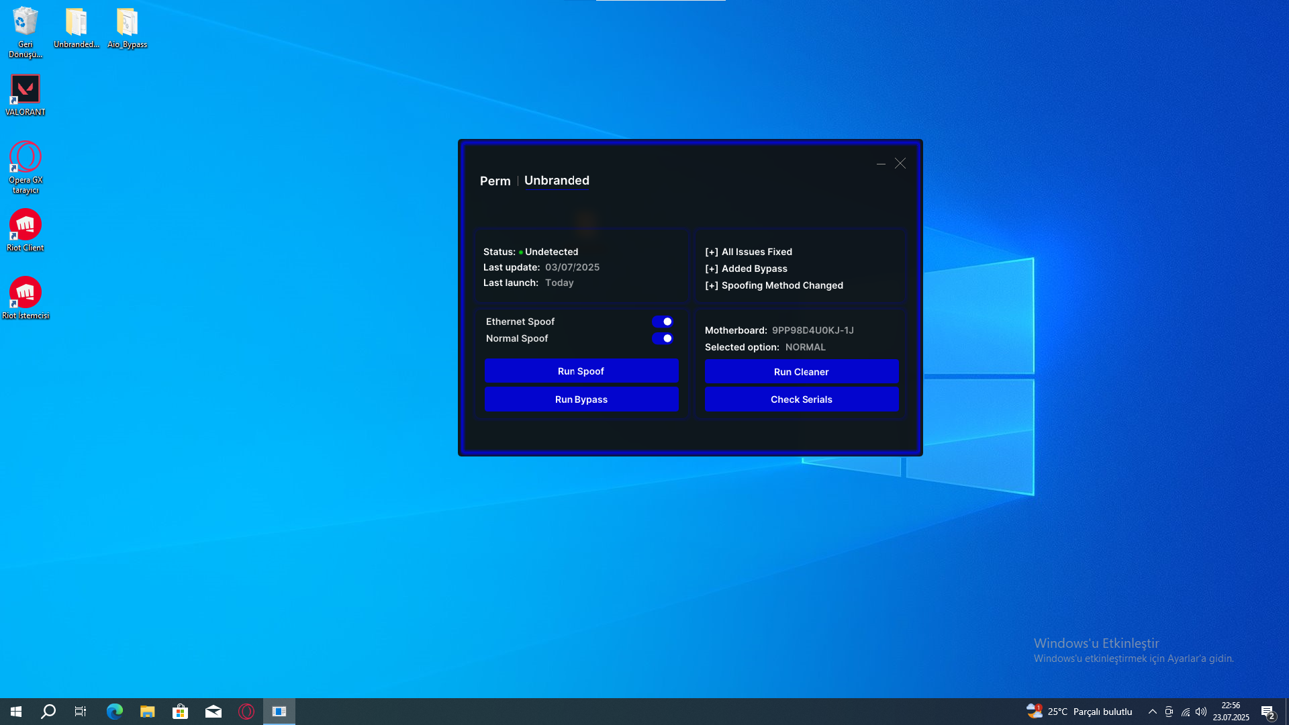Click the Opera GX taskbar icon
Screen dimensions: 1289x725
246,712
